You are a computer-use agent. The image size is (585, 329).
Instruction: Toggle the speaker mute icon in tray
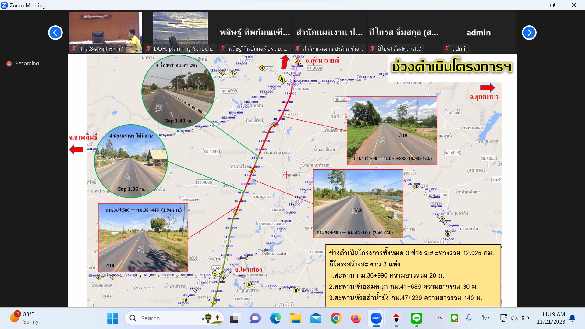514,318
